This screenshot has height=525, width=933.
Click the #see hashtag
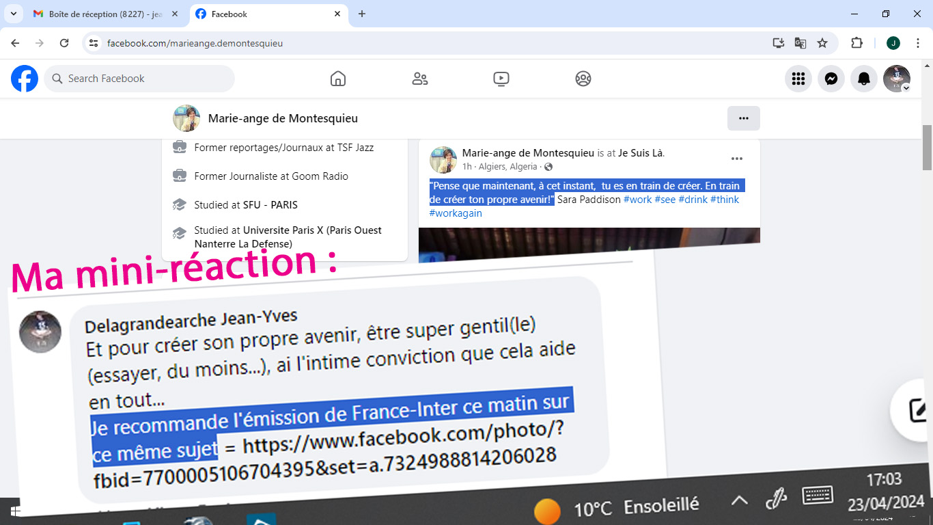tap(665, 200)
